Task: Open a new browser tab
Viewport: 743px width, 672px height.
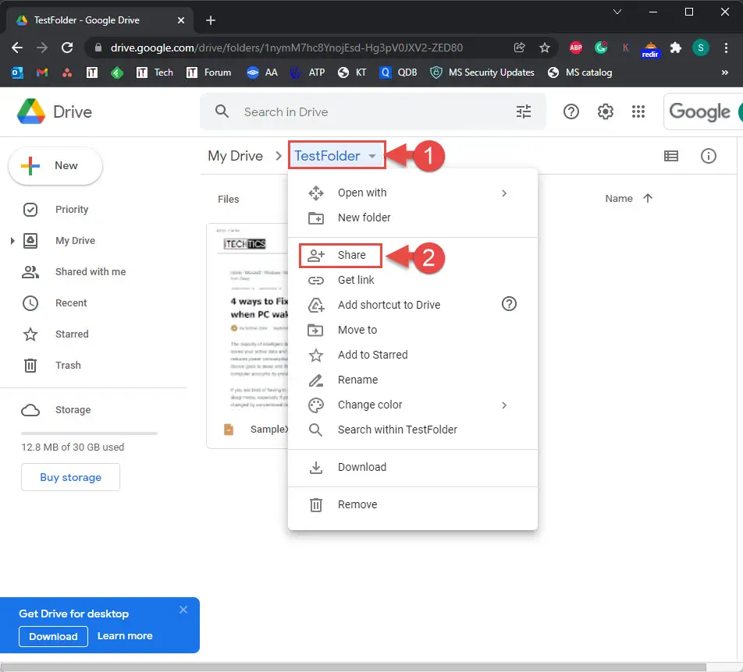Action: tap(211, 20)
